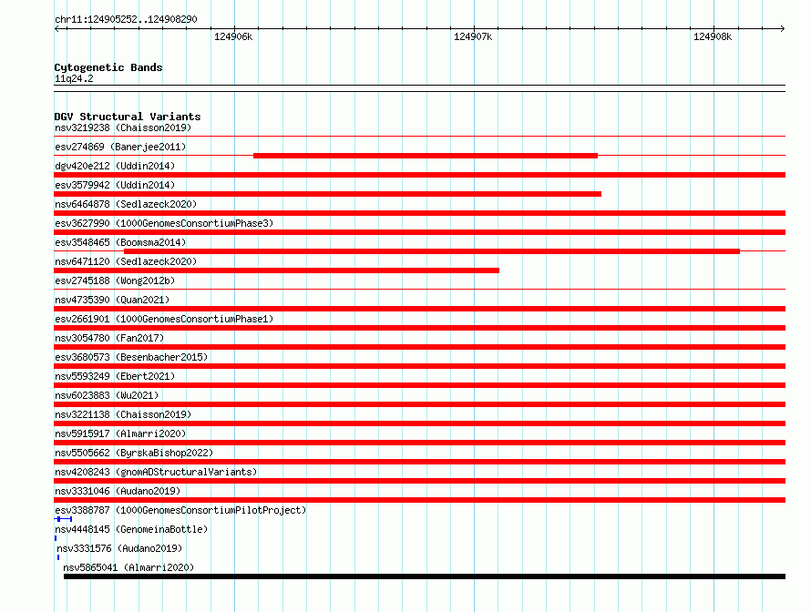
Task: Click nsv6023883 (Wu2021) label
Action: [x=107, y=395]
